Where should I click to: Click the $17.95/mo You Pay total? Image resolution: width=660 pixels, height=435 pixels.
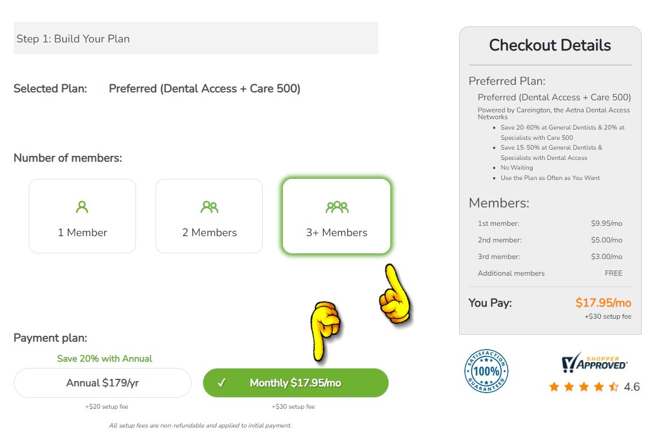pos(603,303)
